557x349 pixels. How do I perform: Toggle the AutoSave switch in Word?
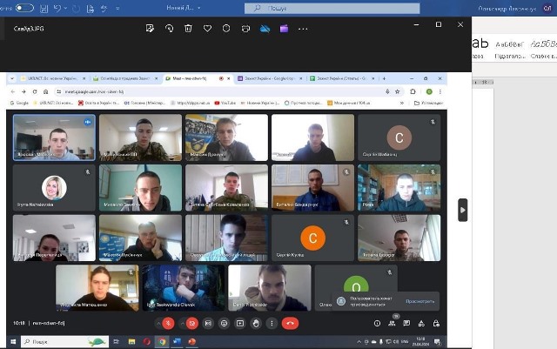coord(23,8)
